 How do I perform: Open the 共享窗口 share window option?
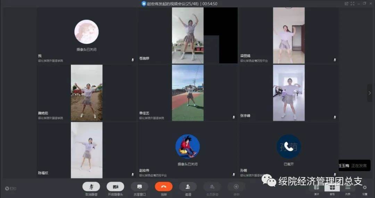pos(139,187)
